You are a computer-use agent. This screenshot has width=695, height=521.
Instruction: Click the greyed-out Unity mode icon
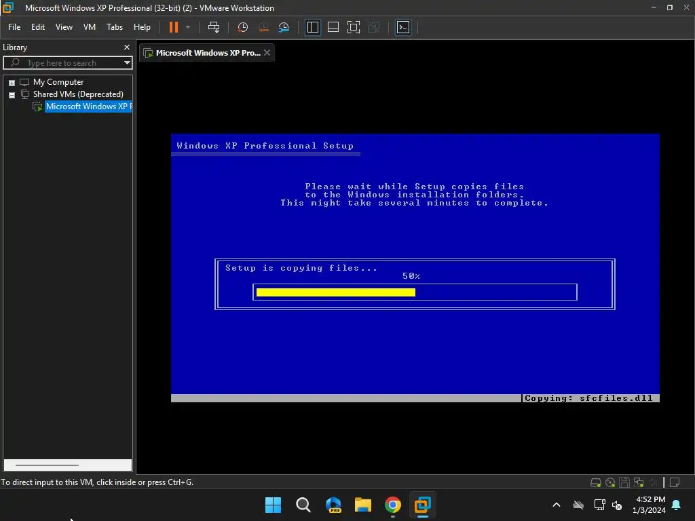(374, 27)
